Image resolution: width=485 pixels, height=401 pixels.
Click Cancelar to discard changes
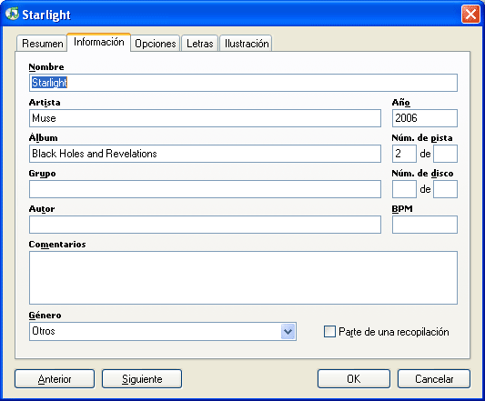434,379
